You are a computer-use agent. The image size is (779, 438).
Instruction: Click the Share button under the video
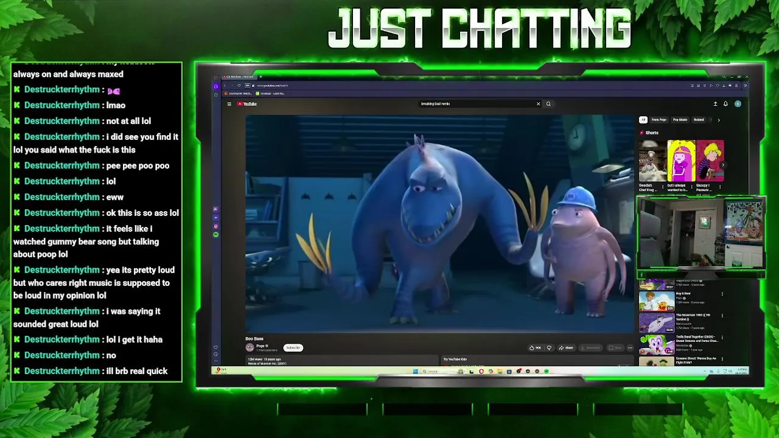pyautogui.click(x=567, y=348)
